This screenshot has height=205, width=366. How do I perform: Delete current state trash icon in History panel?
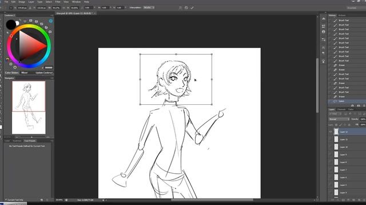click(364, 105)
